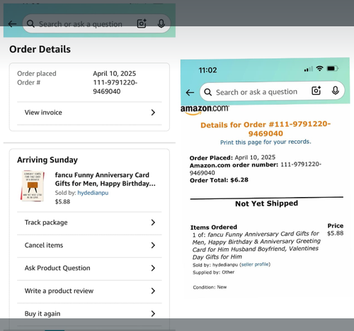This screenshot has width=354, height=331.
Task: Open Write a product review
Action: (89, 291)
